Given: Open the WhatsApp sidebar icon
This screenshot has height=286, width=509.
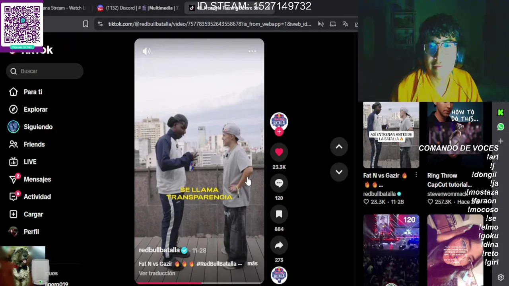Looking at the screenshot, I should (x=501, y=127).
